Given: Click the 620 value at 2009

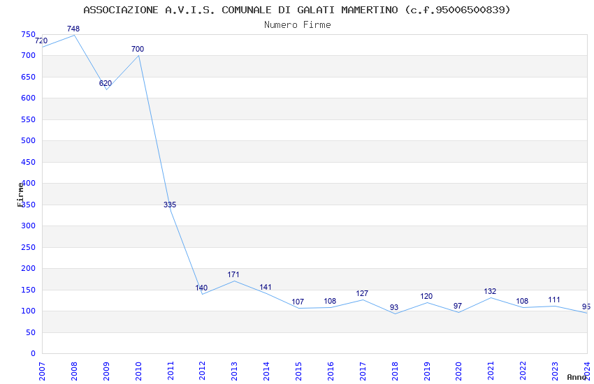Looking at the screenshot, I should [x=106, y=83].
